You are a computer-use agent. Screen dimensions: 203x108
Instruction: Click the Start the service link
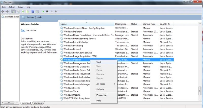click(x=23, y=30)
